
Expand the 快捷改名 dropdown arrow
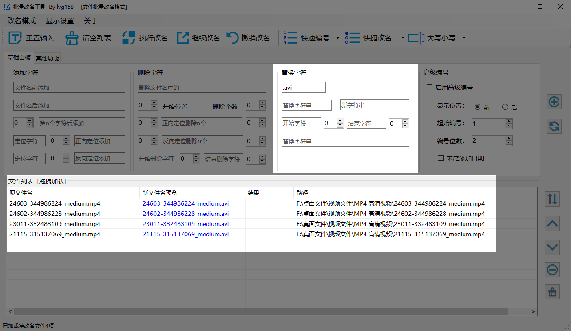tap(403, 38)
